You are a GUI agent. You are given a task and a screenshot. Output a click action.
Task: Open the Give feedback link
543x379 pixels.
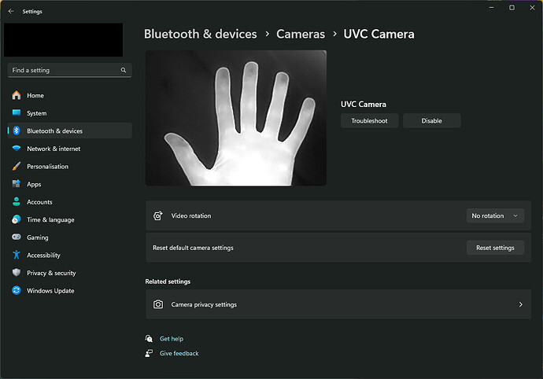pos(179,353)
